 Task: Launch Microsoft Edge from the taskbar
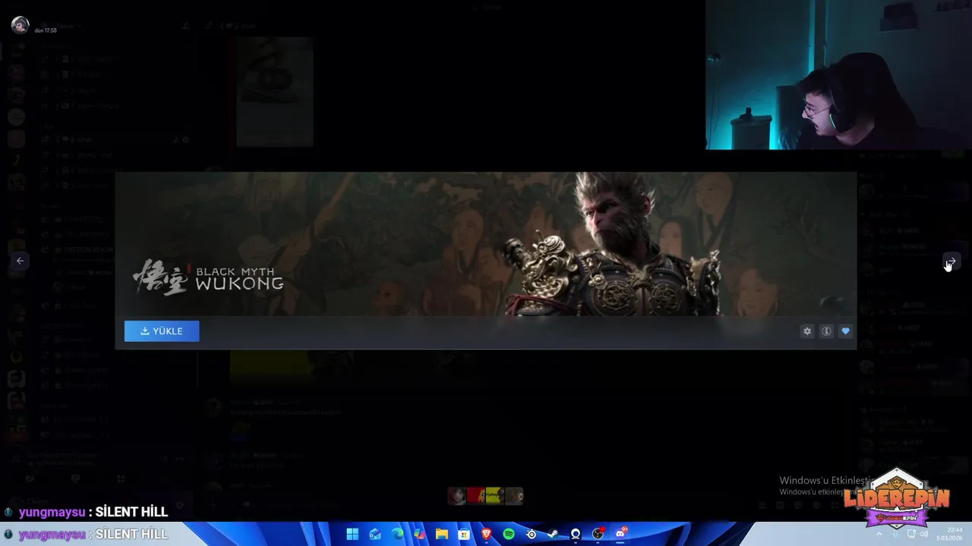pyautogui.click(x=397, y=534)
